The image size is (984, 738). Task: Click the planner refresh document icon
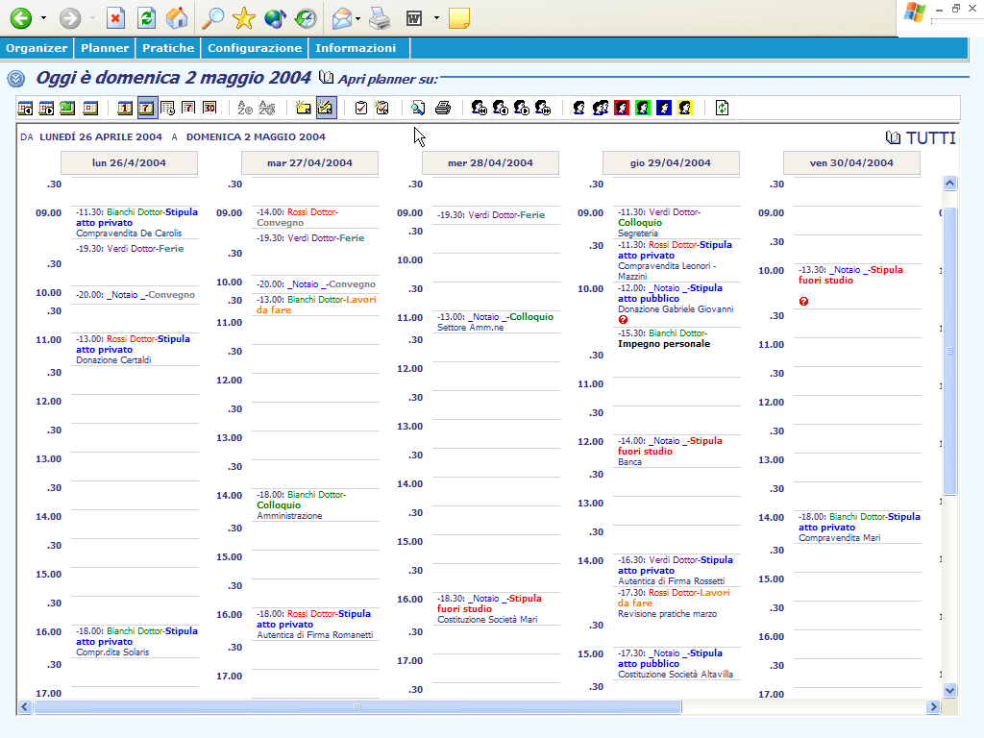click(x=723, y=108)
